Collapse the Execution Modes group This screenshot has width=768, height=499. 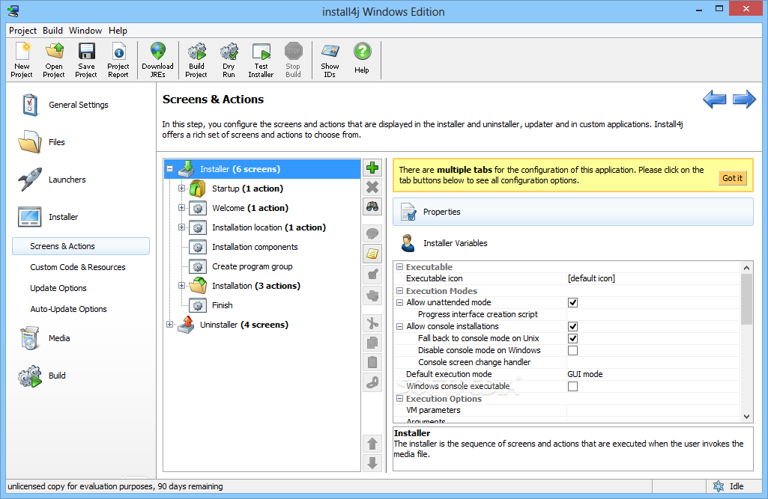(x=399, y=290)
